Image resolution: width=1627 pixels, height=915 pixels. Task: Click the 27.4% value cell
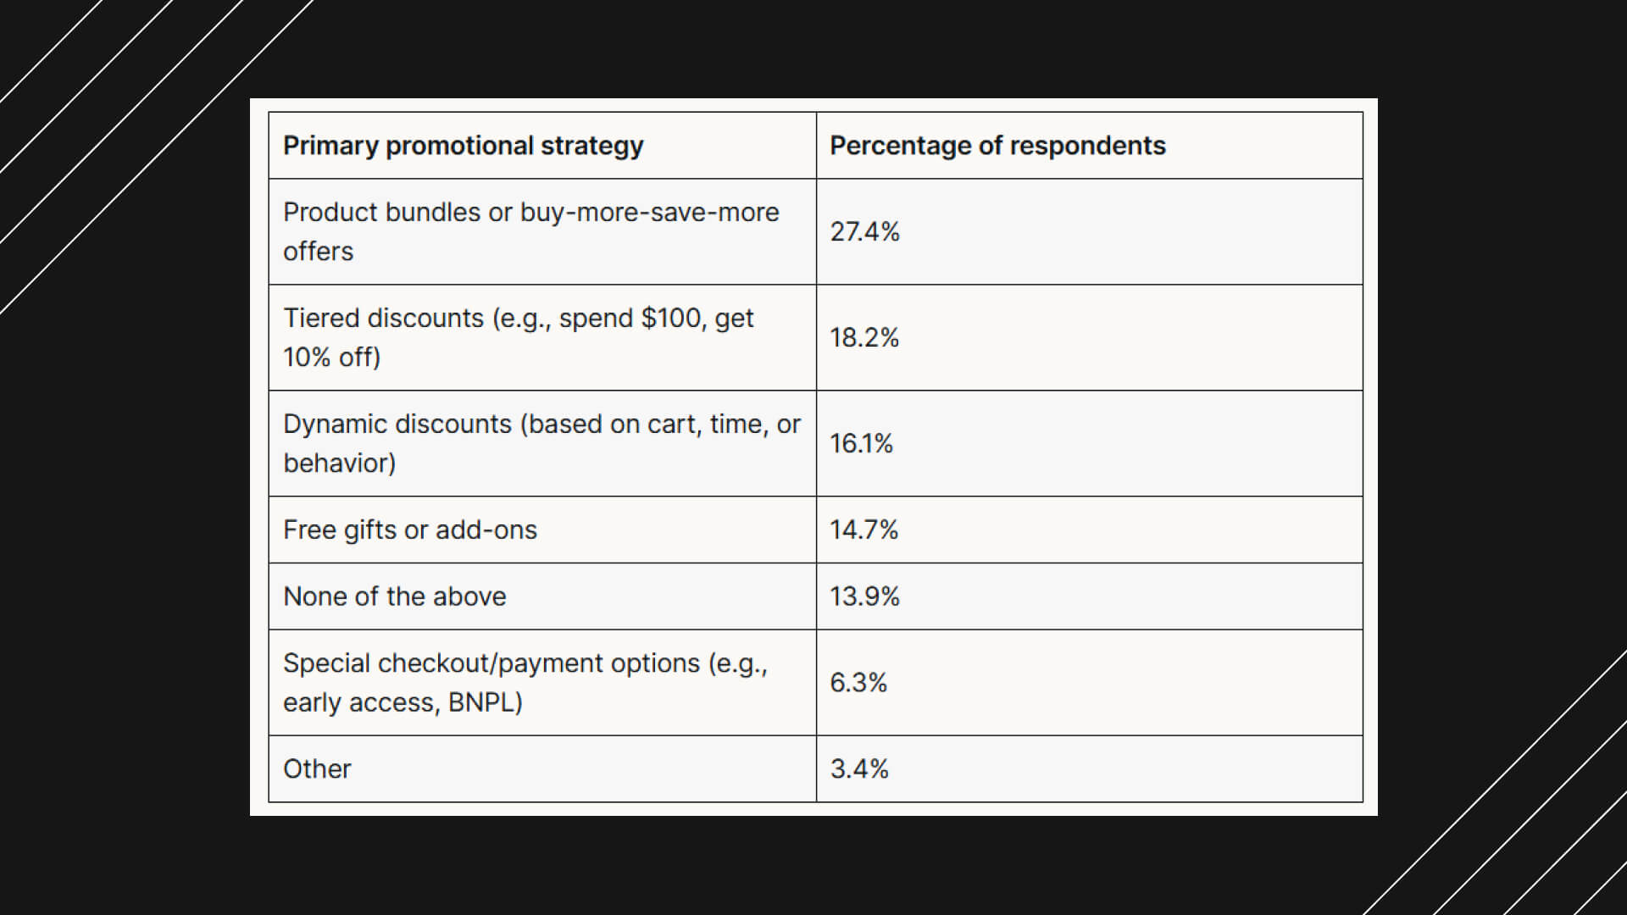(x=864, y=231)
